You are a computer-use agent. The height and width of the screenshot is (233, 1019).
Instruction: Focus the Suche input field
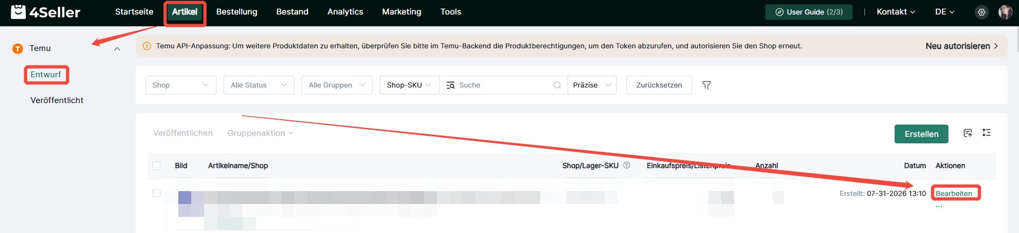click(504, 85)
